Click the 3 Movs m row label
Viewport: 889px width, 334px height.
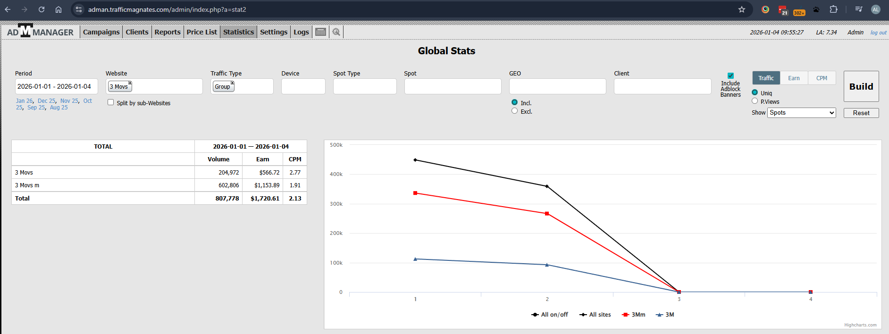coord(27,185)
